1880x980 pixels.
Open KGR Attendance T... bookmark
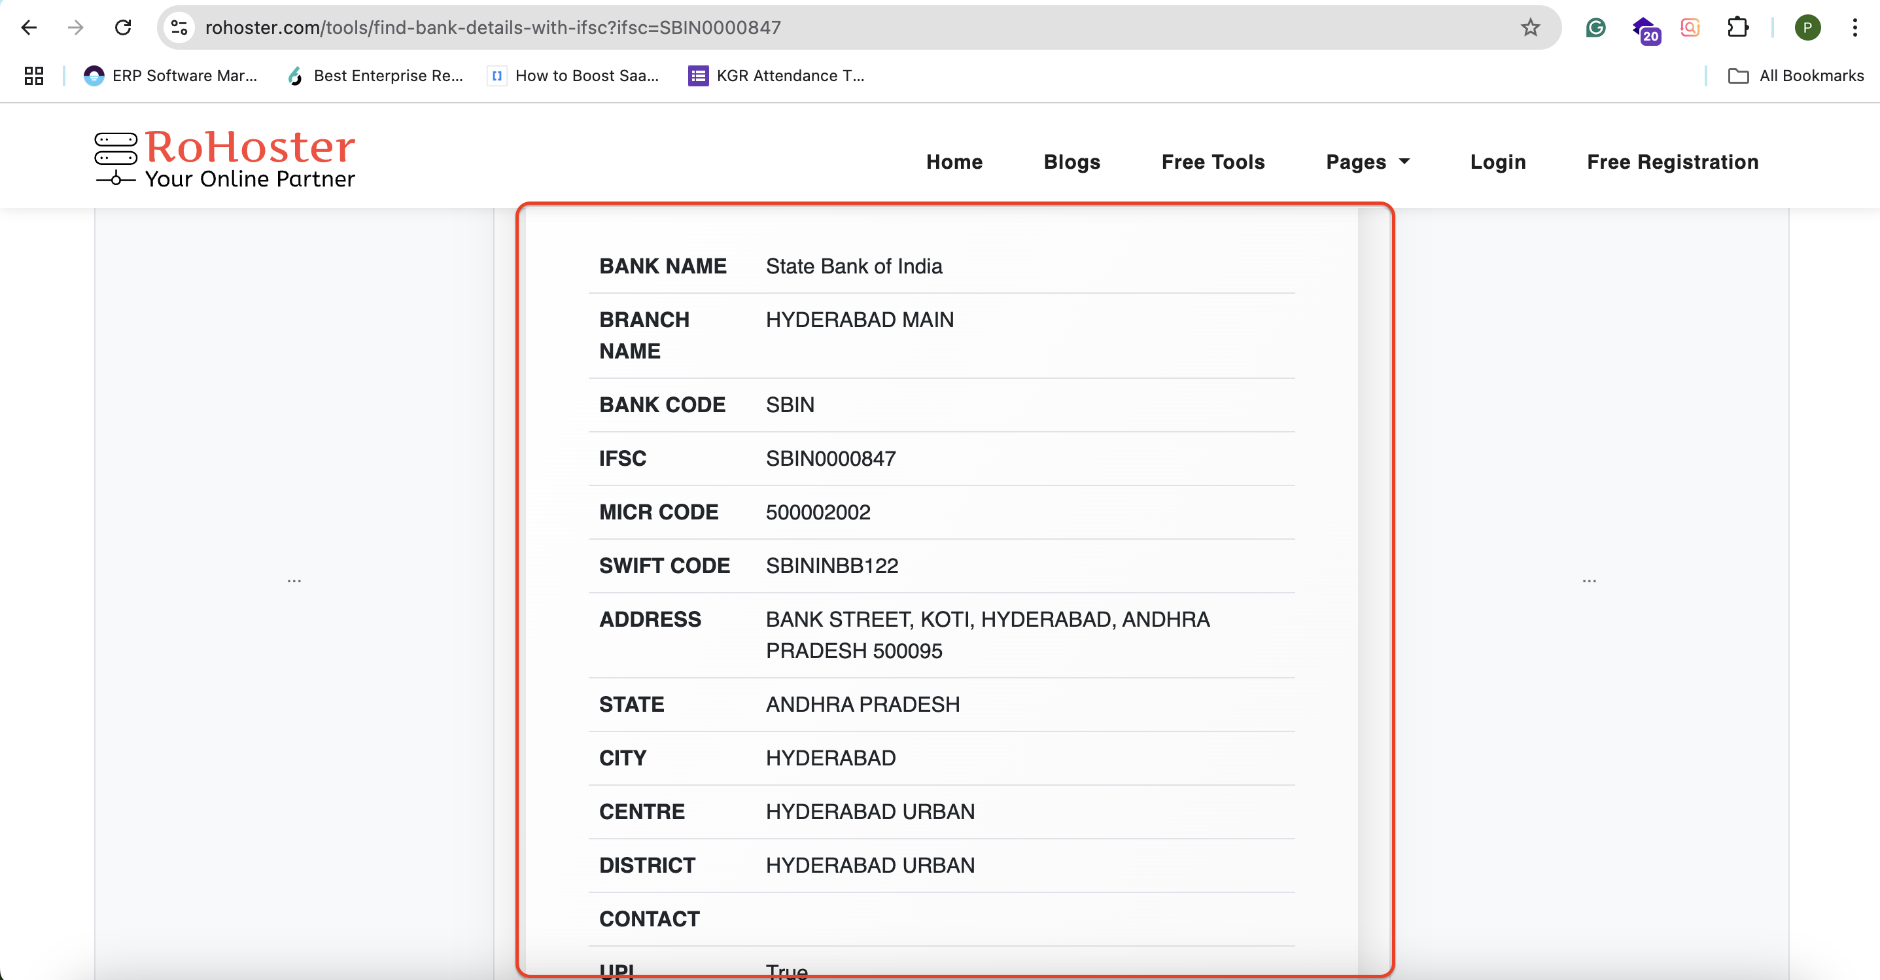776,76
